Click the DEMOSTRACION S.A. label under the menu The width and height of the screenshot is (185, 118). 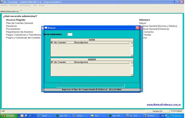click(10, 11)
